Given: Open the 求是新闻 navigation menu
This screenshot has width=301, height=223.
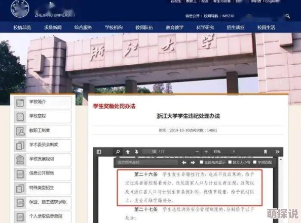Looking at the screenshot, I should [53, 27].
